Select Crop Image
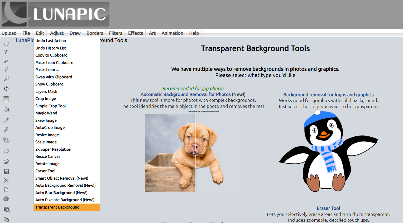The image size is (403, 223). point(67,99)
